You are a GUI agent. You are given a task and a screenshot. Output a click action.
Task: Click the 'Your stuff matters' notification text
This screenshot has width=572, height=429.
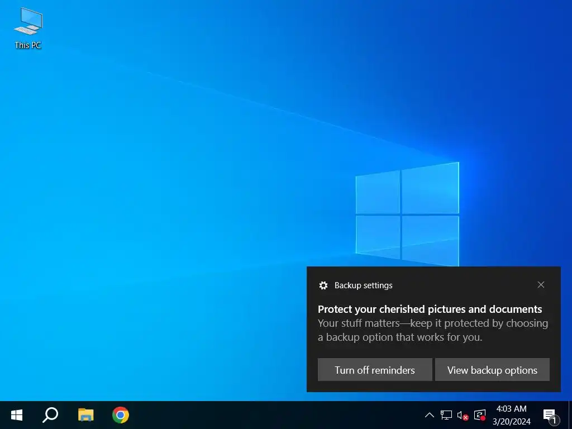(433, 330)
